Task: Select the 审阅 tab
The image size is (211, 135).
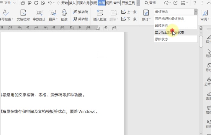Action: click(101, 3)
